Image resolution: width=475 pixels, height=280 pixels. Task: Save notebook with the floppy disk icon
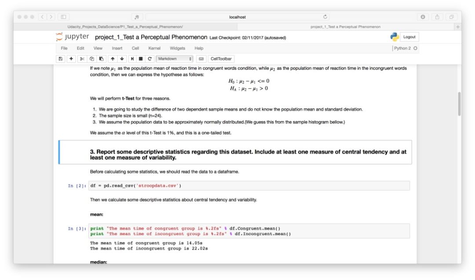coord(61,59)
